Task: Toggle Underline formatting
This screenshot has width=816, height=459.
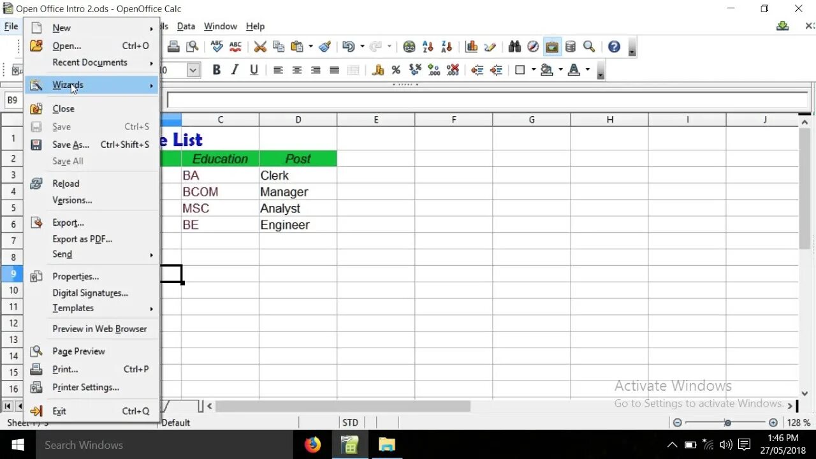Action: [254, 70]
